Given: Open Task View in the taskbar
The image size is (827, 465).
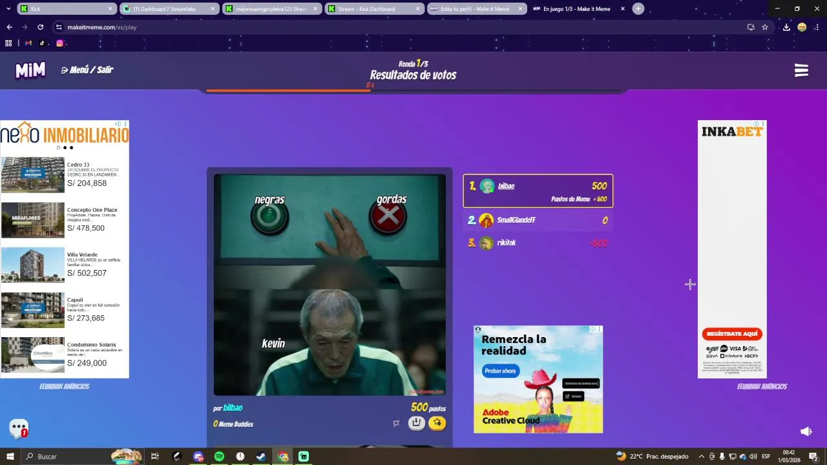Looking at the screenshot, I should [155, 457].
